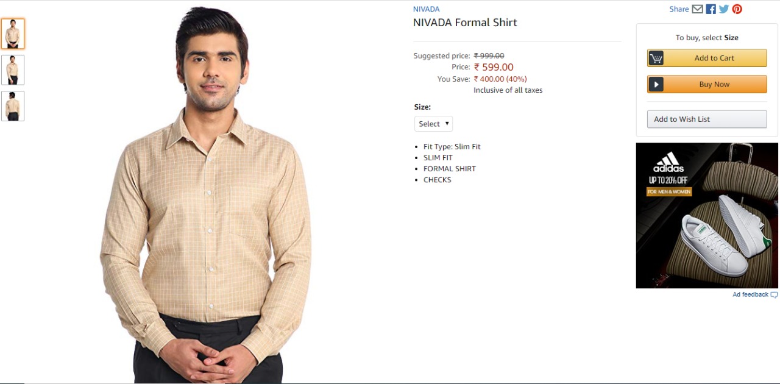
Task: Click the play arrow icon on Buy Now
Action: tap(656, 84)
